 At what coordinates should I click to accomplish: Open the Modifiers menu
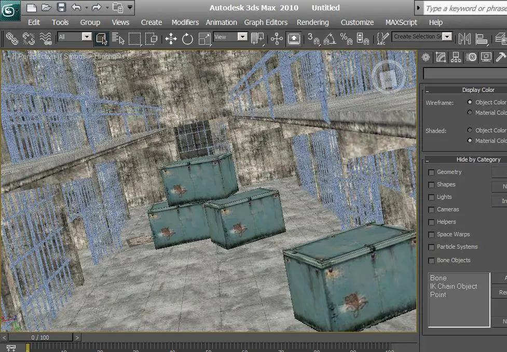click(185, 22)
